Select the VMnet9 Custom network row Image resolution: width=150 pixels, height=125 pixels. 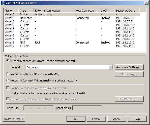click(x=72, y=46)
